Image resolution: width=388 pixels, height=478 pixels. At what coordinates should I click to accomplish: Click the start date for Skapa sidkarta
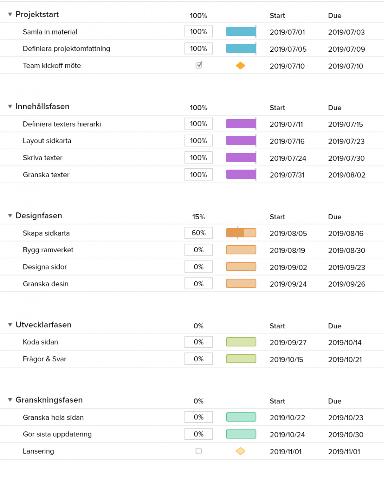288,233
